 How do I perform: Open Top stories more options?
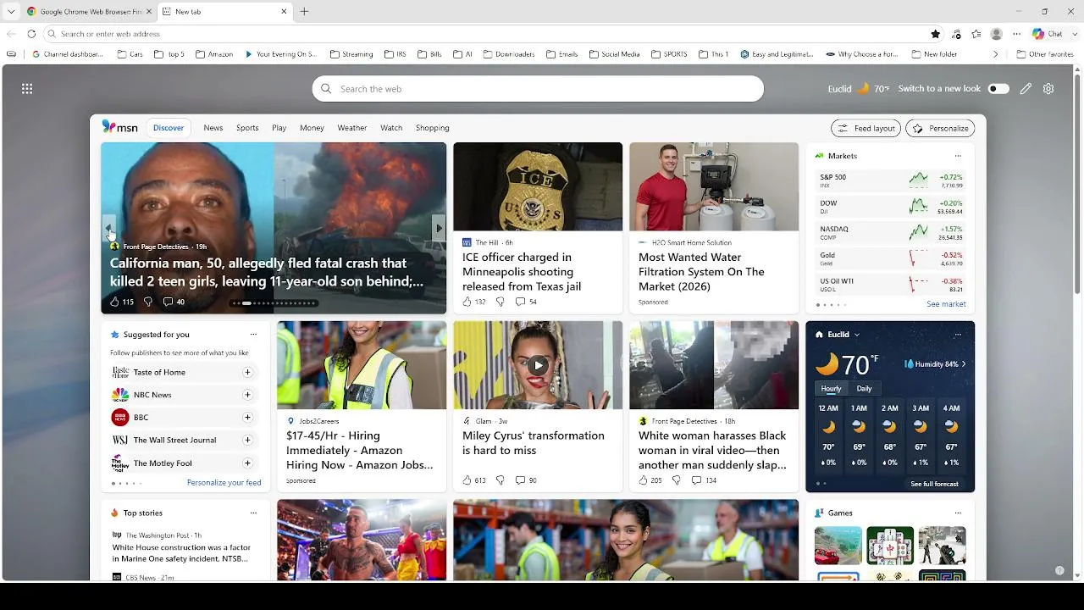click(253, 513)
